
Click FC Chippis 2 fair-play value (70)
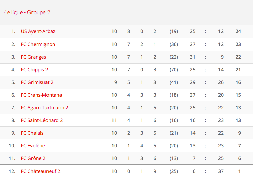click(x=174, y=70)
